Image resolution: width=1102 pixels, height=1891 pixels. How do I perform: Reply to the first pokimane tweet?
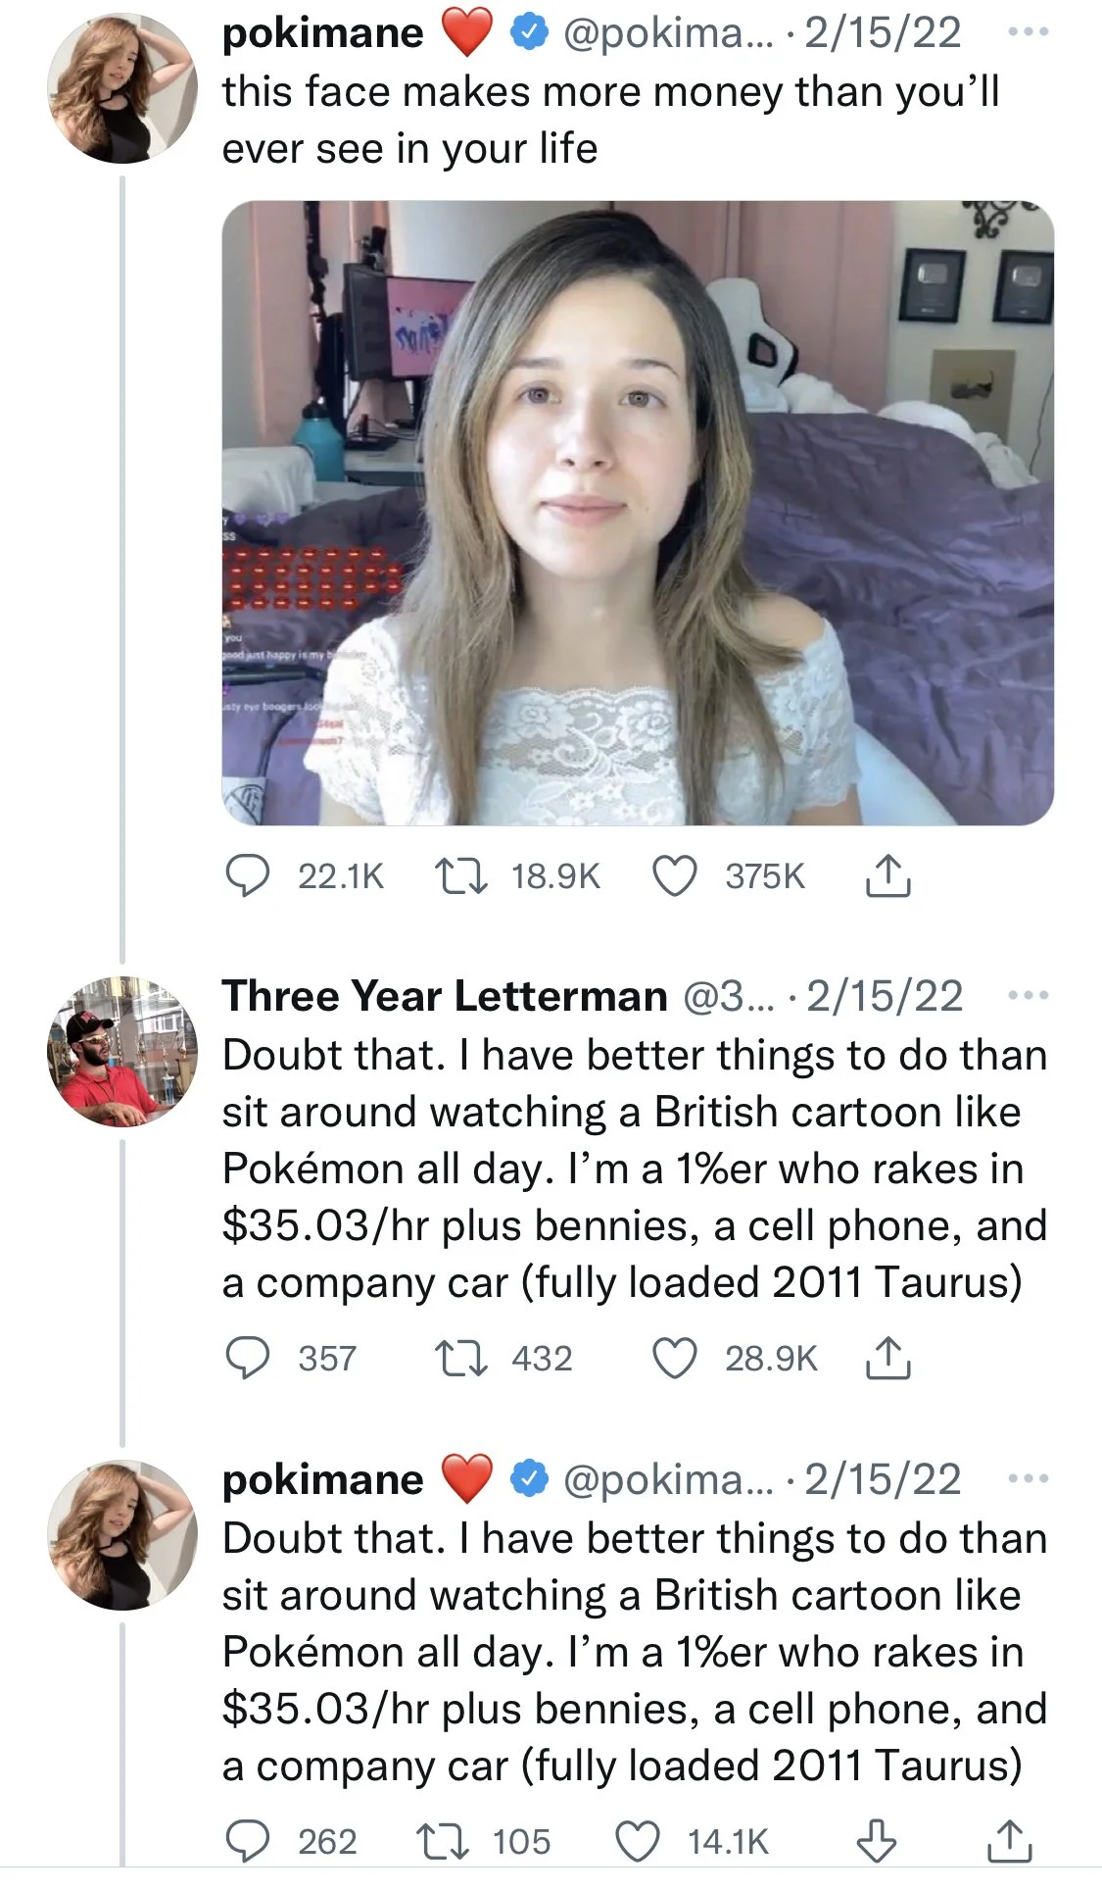point(248,875)
